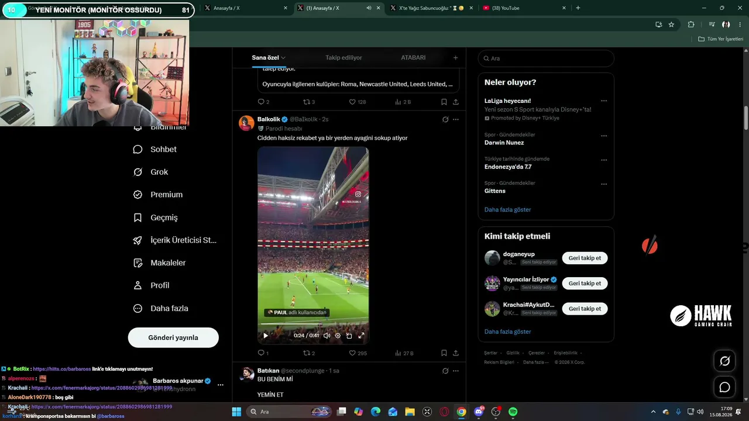Bookmark this page with the star icon
The height and width of the screenshot is (421, 749).
point(671,25)
